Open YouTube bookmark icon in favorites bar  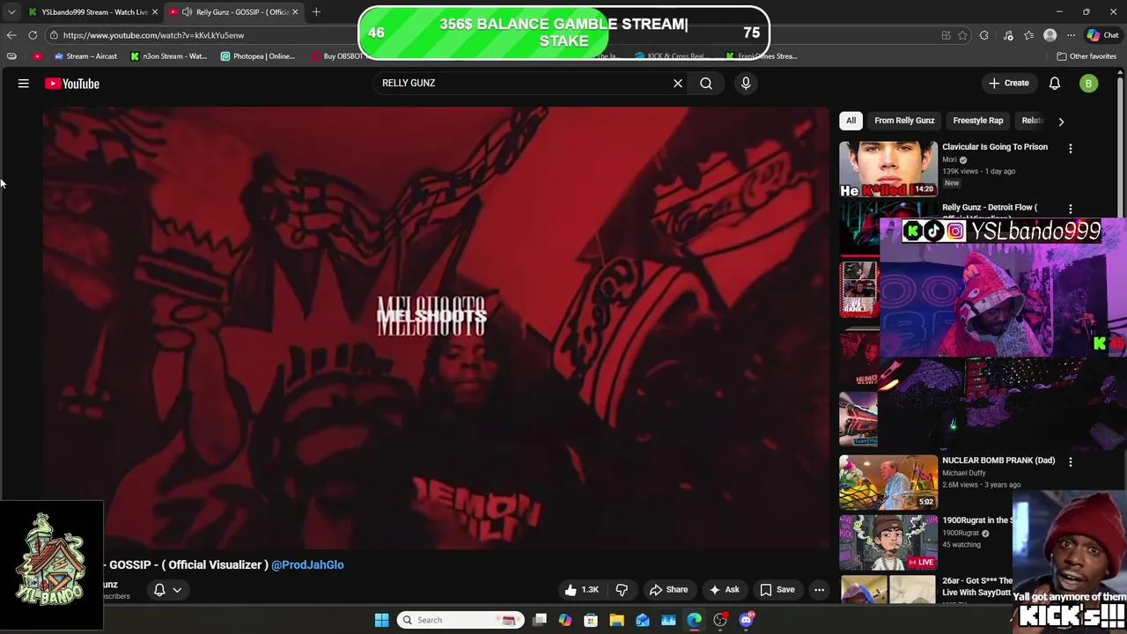pyautogui.click(x=37, y=56)
